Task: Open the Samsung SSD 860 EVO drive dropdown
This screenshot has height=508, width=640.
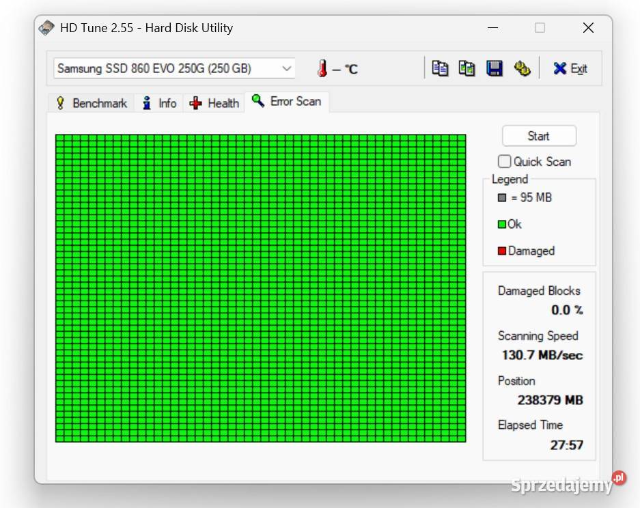Action: (x=174, y=68)
